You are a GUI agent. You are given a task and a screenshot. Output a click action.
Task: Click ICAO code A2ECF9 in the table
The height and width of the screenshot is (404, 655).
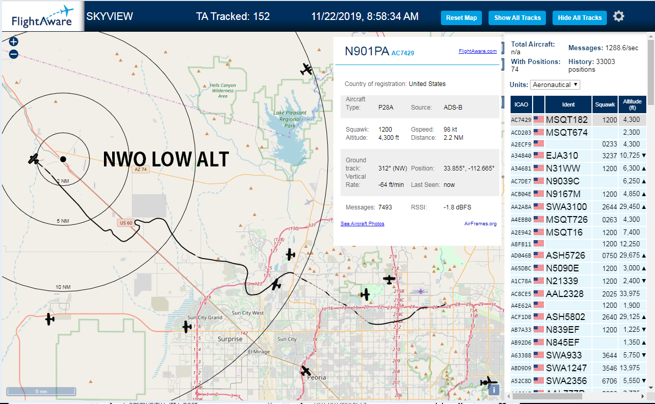pyautogui.click(x=521, y=144)
